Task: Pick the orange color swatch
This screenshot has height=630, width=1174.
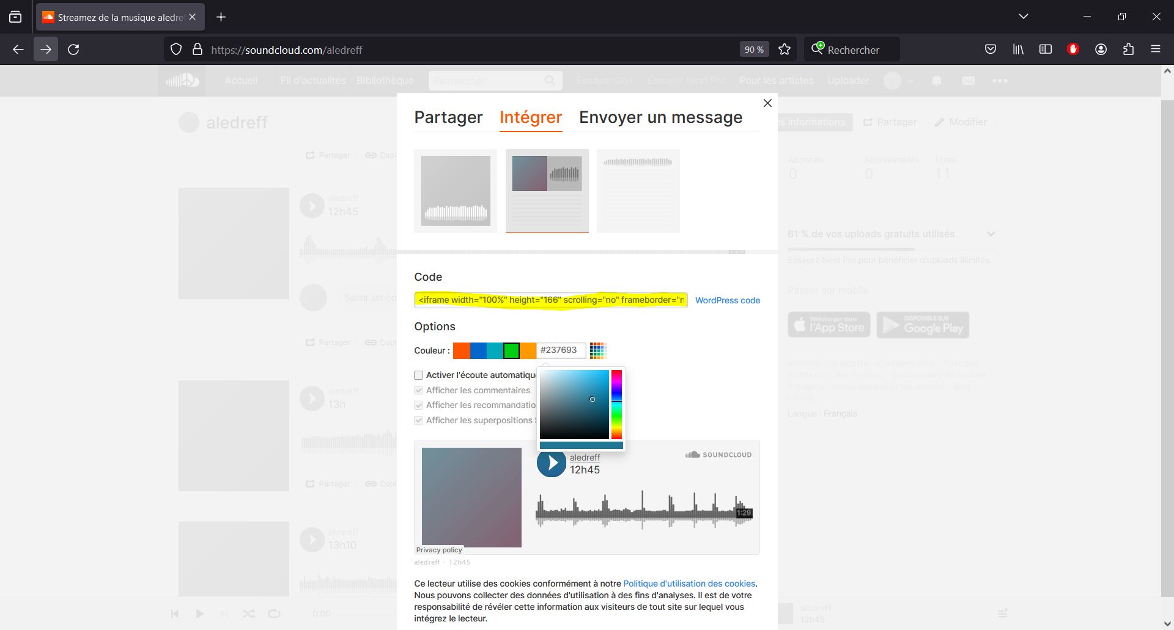Action: tap(462, 350)
